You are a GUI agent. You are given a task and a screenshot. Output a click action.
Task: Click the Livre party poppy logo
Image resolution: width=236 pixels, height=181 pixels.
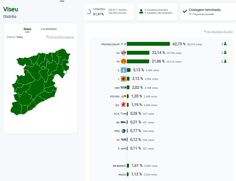[x=123, y=79]
